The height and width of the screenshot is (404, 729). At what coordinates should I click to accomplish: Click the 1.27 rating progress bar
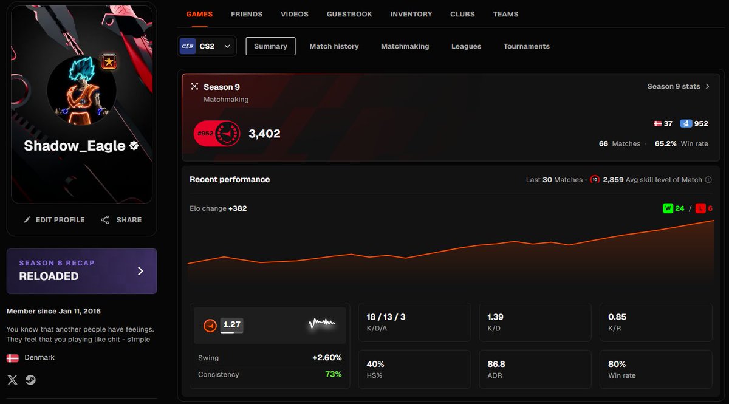[x=231, y=333]
